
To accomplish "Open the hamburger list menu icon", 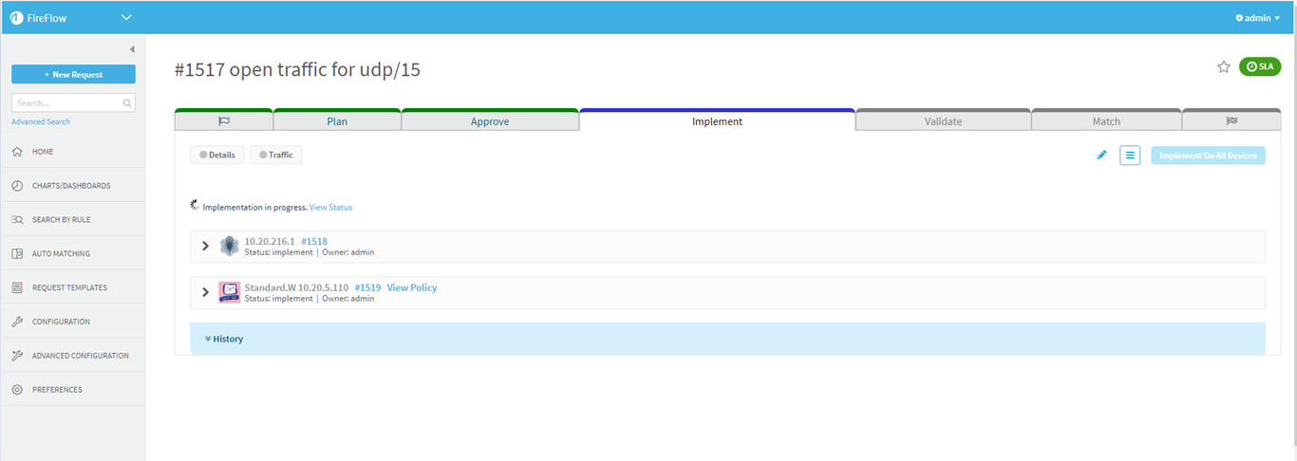I will (x=1130, y=156).
